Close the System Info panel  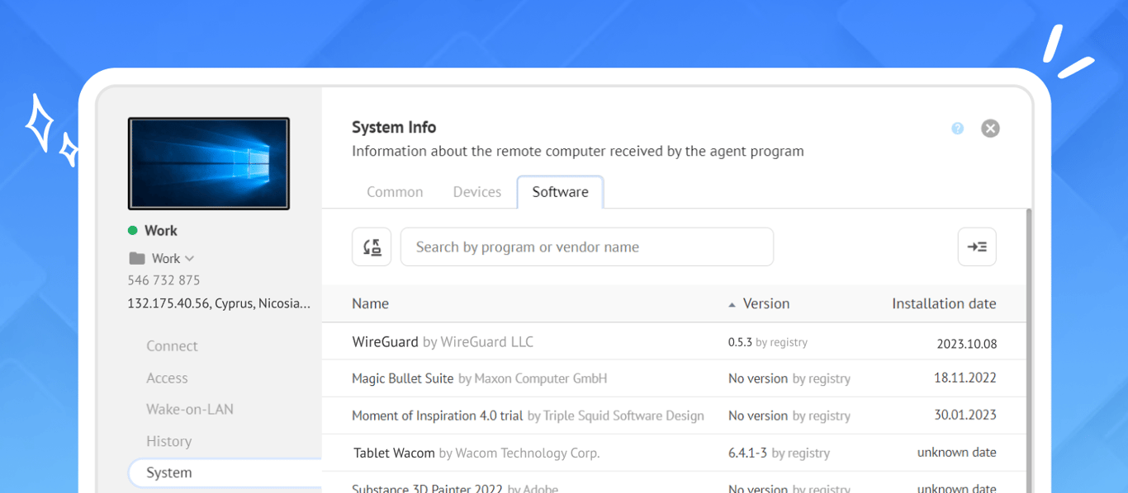990,129
